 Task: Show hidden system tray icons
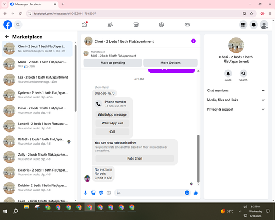point(240,211)
